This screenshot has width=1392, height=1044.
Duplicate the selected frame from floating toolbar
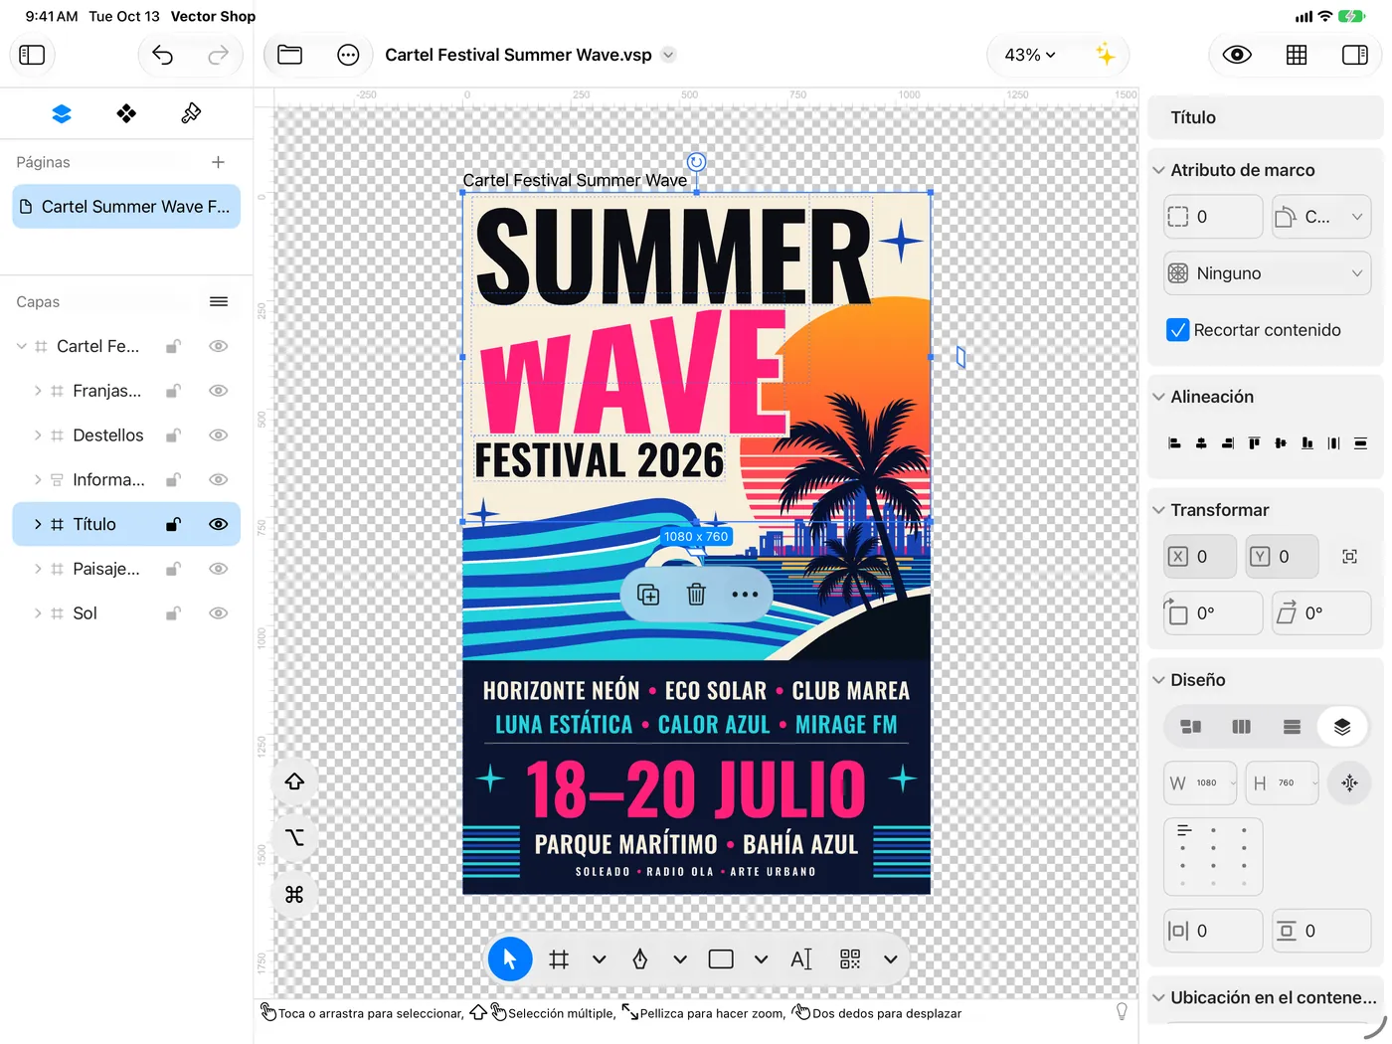(x=648, y=595)
